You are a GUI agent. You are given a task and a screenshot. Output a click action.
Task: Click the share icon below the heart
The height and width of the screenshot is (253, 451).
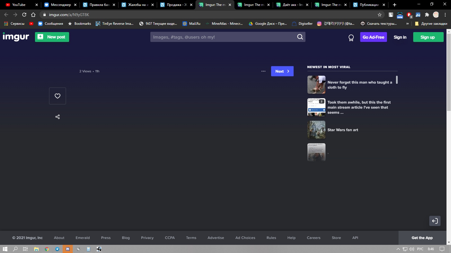(58, 117)
